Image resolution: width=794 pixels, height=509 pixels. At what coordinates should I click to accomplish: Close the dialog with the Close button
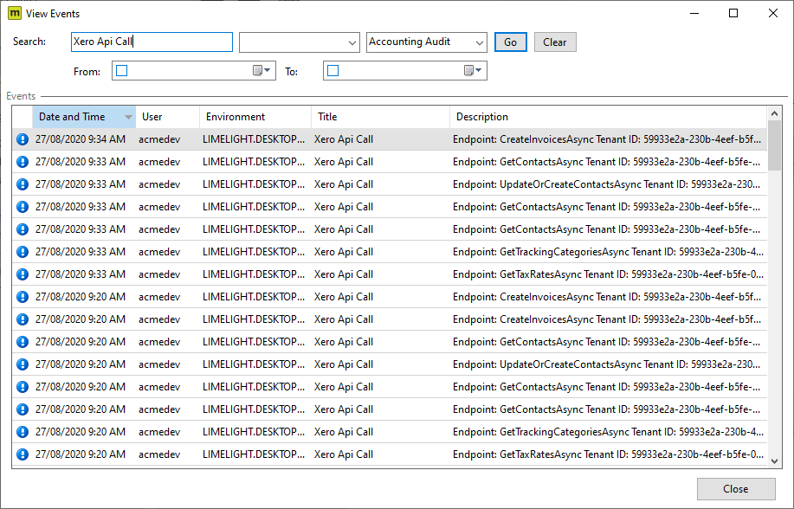click(x=736, y=489)
